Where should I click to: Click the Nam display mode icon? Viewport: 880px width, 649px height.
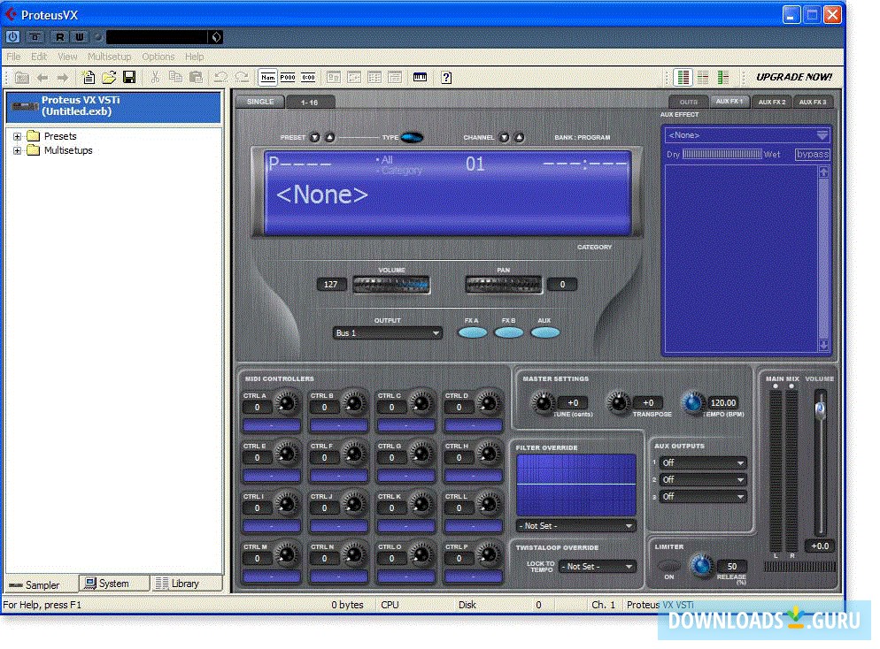267,77
